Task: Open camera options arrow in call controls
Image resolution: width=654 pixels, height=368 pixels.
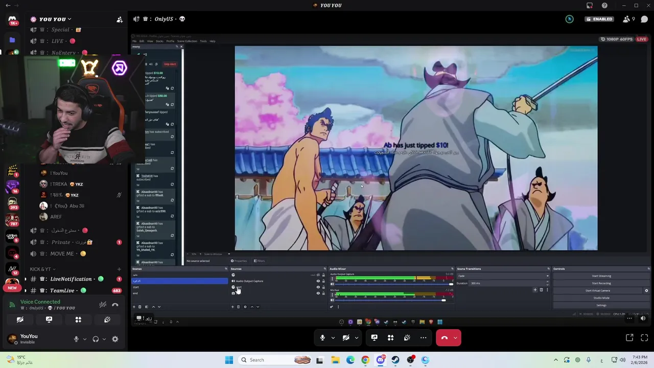Action: pos(356,337)
